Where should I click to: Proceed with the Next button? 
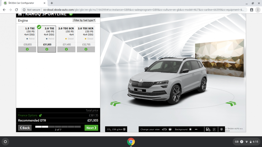point(91,128)
